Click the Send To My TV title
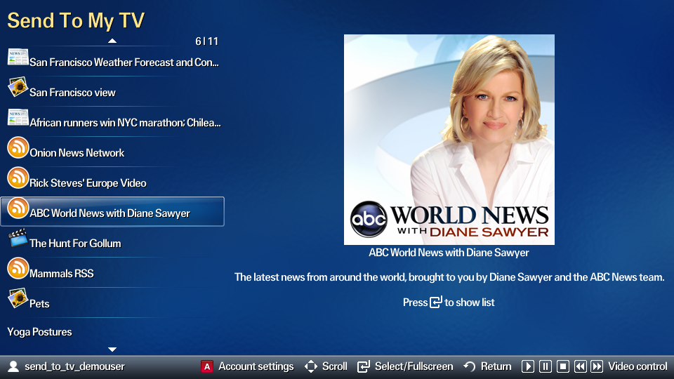Viewport: 674px width, 379px height. [x=76, y=20]
